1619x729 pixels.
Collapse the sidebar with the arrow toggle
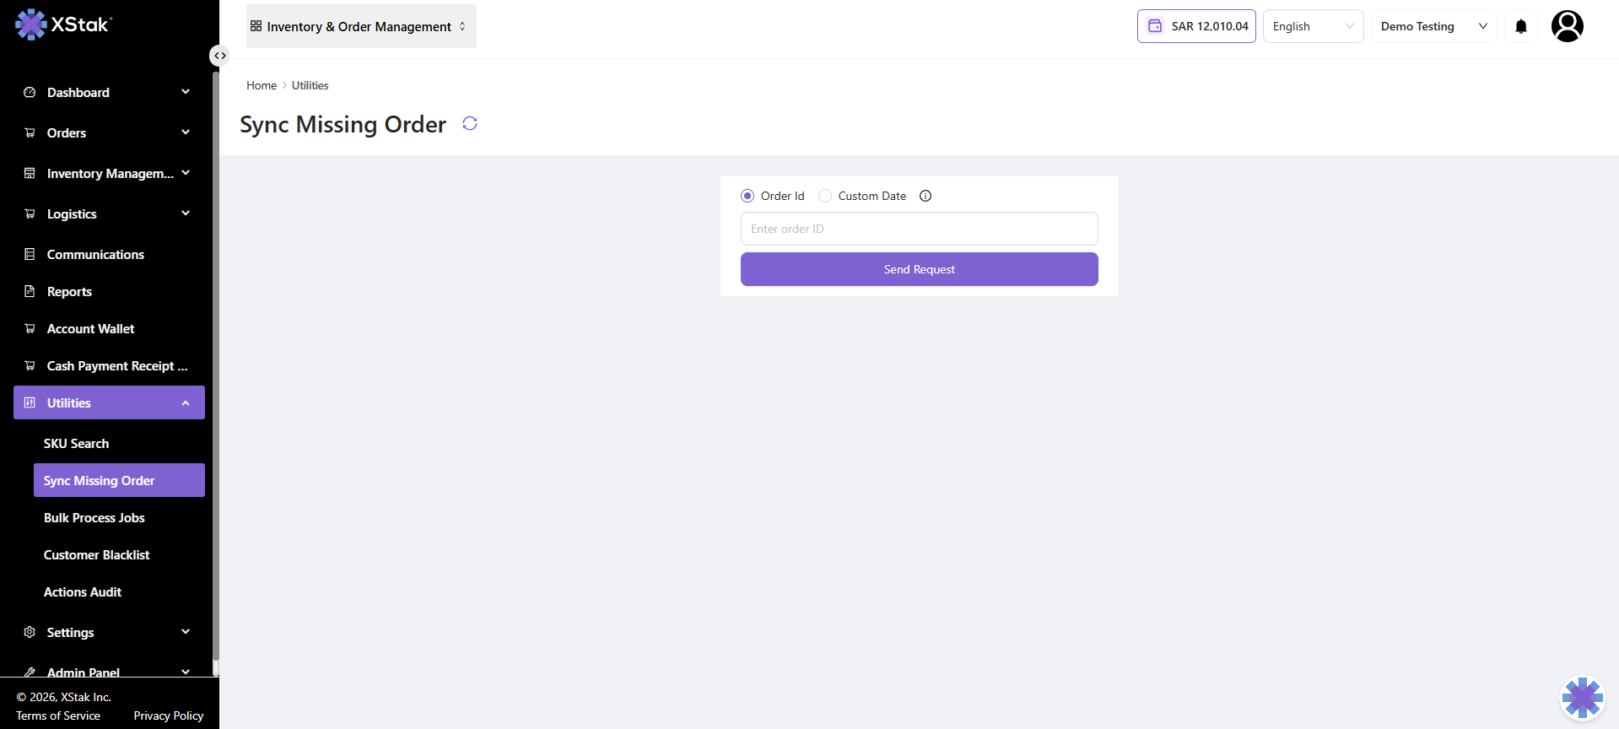pyautogui.click(x=219, y=56)
